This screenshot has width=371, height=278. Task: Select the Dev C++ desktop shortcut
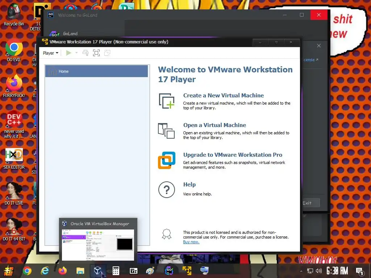[14, 125]
